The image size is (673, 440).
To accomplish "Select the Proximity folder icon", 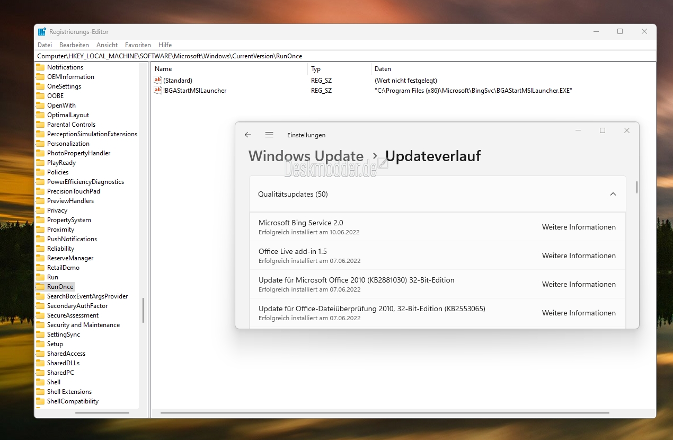I will tap(40, 230).
